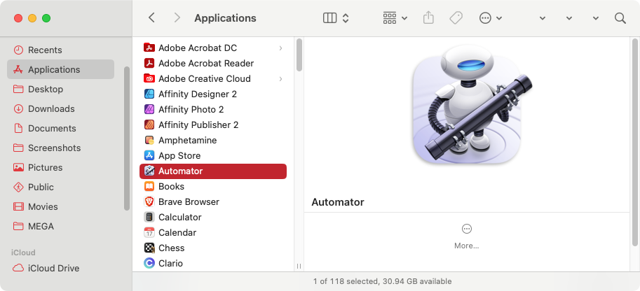Screen dimensions: 640x291
Task: Expand Adobe Creative Cloud folder chevron
Action: [280, 78]
